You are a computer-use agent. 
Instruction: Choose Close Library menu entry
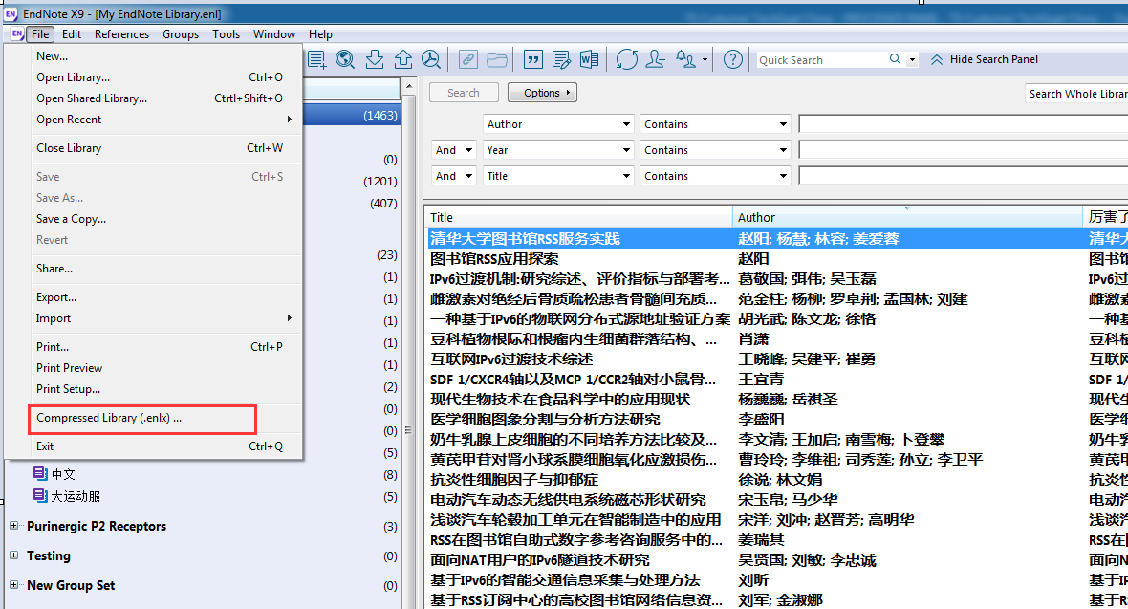coord(153,148)
